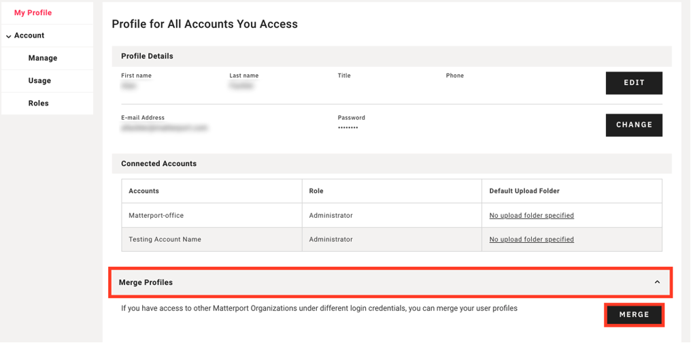691x343 pixels.
Task: Select the Matterport-office account row
Action: click(156, 216)
